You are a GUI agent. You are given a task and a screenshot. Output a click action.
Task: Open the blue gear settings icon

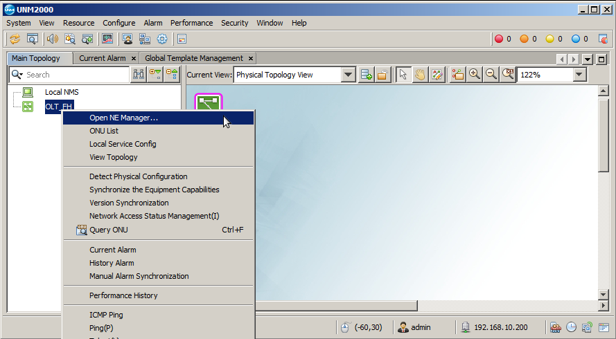point(162,39)
